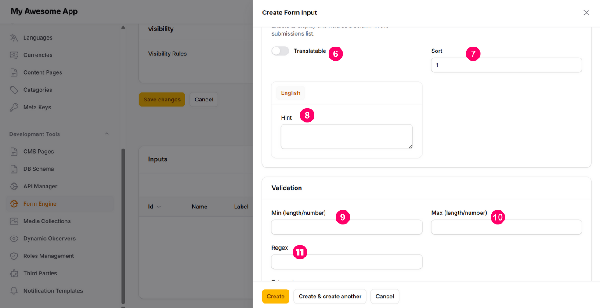Click the yellow Create button
600x308 pixels.
point(275,297)
